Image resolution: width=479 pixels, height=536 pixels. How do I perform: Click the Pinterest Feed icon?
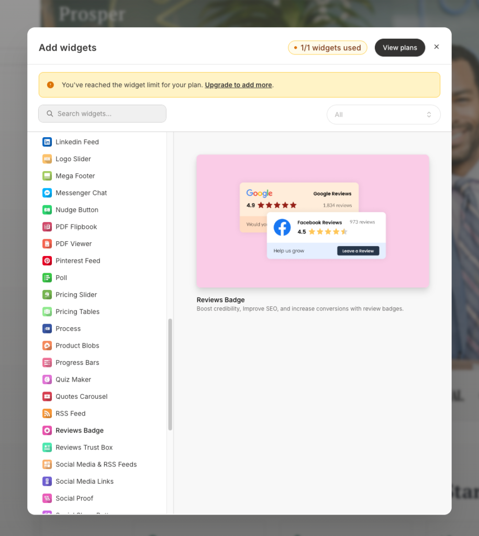47,261
